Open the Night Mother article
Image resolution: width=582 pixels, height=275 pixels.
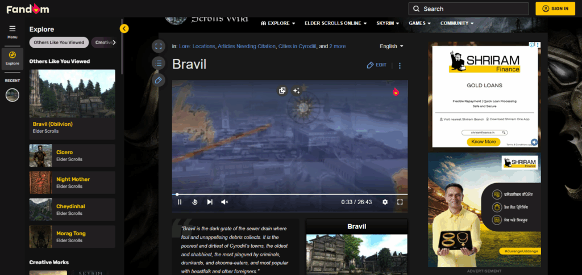coord(72,183)
